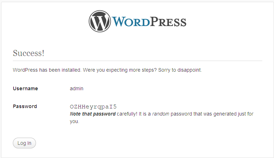Viewport: 274px width, 158px height.
Task: Click "password that was generated" phrase
Action: (x=202, y=114)
